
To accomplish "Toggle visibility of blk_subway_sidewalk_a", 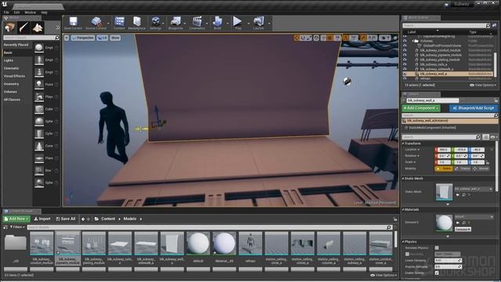I will point(405,69).
